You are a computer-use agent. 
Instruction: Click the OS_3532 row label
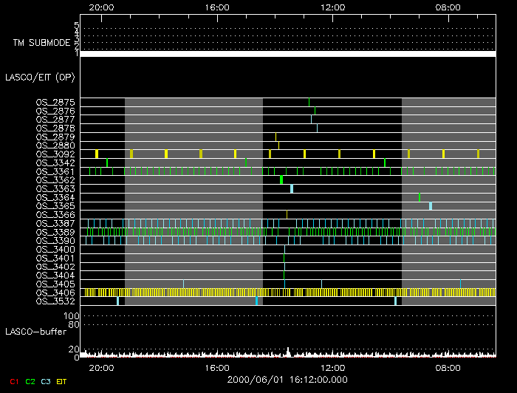tap(55, 301)
